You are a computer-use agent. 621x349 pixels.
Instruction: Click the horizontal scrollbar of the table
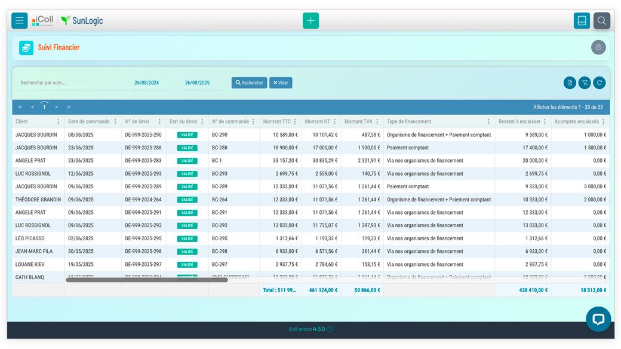point(146,279)
